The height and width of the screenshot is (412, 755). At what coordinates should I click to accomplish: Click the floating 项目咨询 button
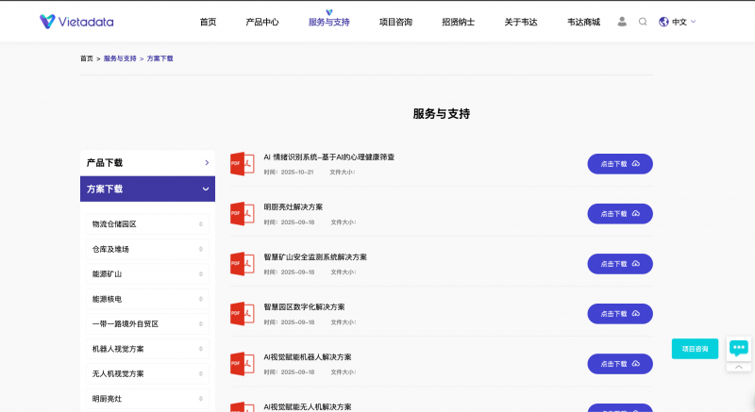pos(695,348)
